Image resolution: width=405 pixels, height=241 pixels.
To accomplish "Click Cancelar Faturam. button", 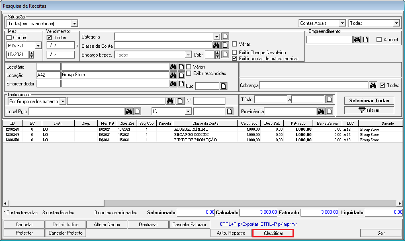I will point(190,225).
